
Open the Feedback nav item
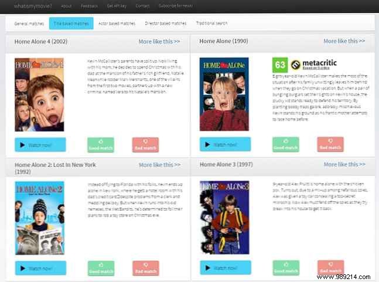point(89,6)
